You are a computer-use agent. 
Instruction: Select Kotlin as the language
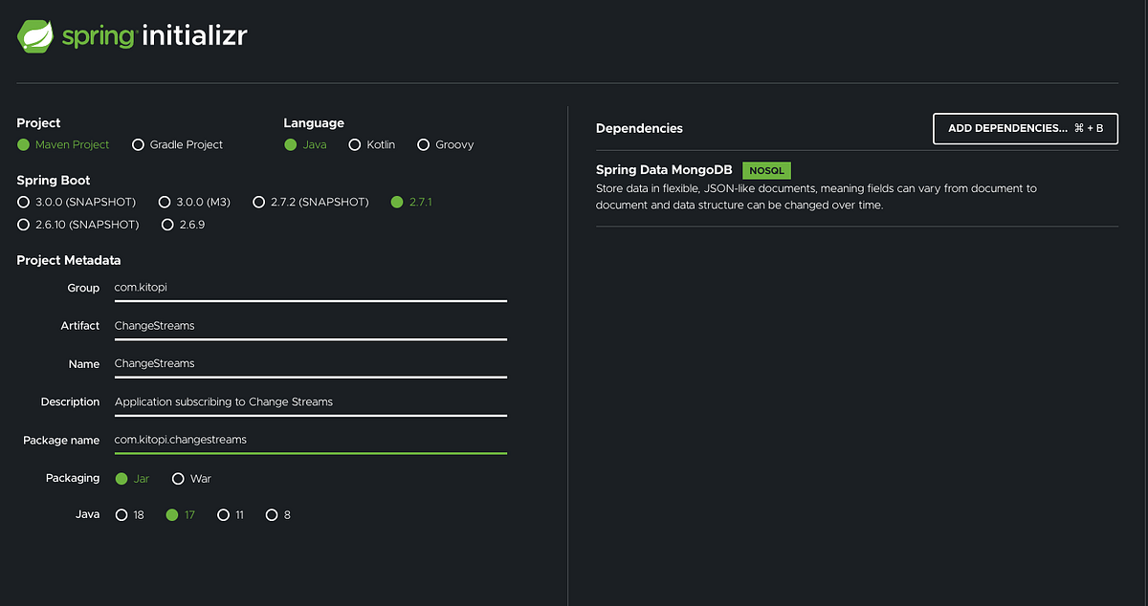tap(355, 145)
